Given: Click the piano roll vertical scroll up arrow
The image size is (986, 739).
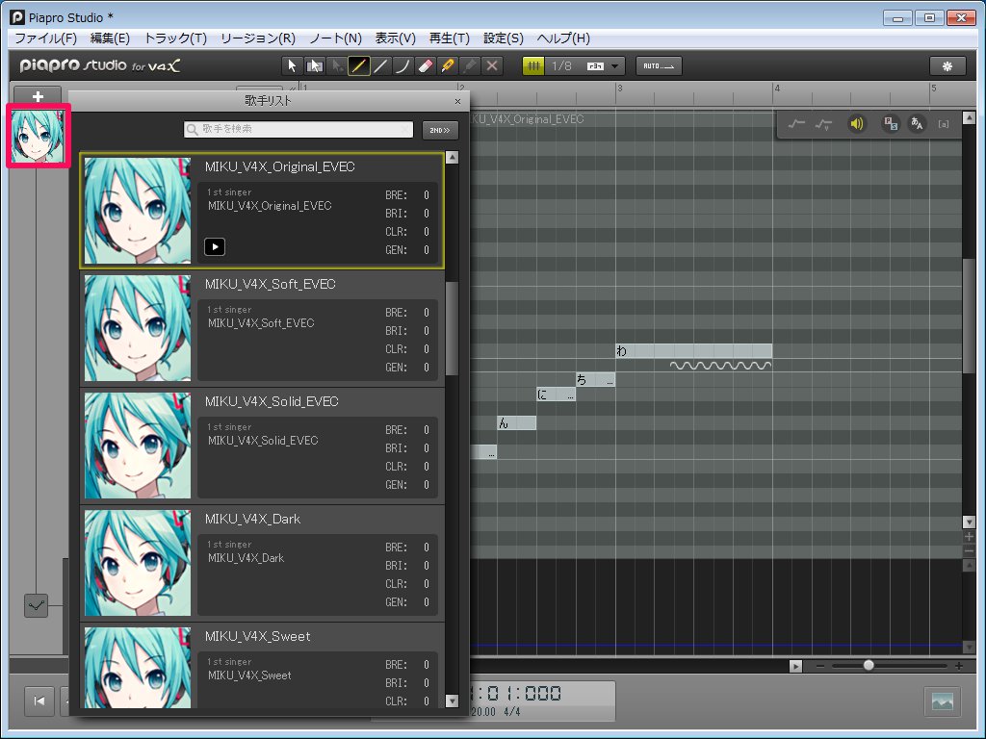Looking at the screenshot, I should point(969,117).
